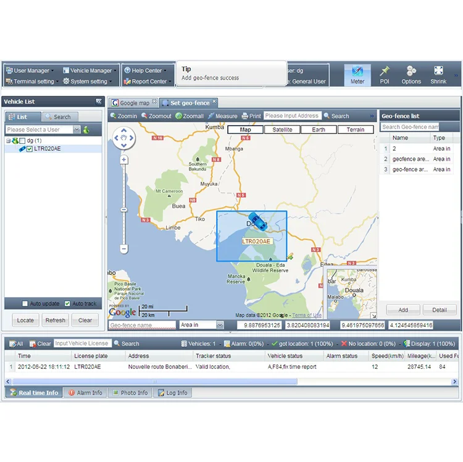Image resolution: width=463 pixels, height=462 pixels.
Task: Click the Add geo-fence button
Action: (x=403, y=310)
